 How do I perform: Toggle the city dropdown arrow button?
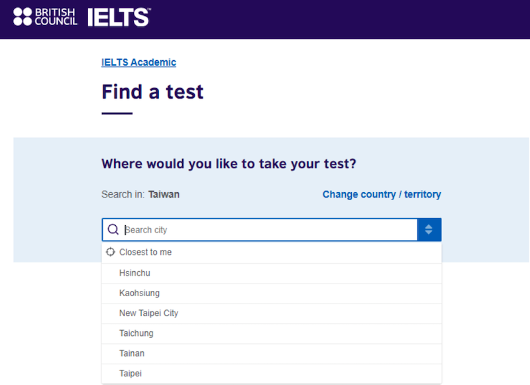(429, 229)
